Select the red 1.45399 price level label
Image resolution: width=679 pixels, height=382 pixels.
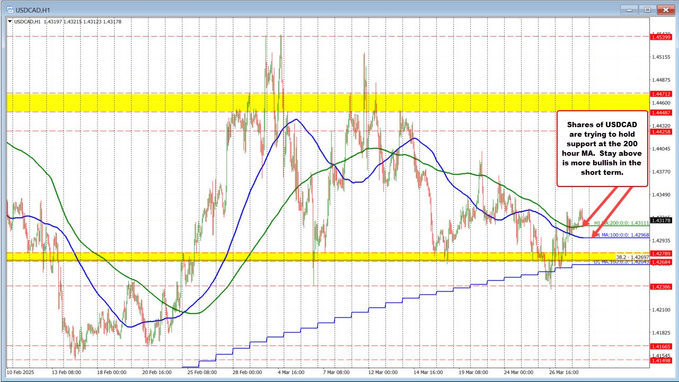pyautogui.click(x=661, y=37)
